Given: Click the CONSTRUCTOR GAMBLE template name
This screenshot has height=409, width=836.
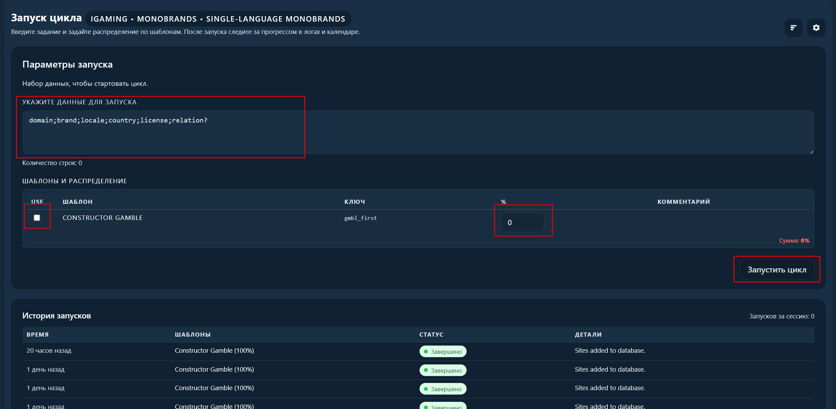Looking at the screenshot, I should point(102,218).
